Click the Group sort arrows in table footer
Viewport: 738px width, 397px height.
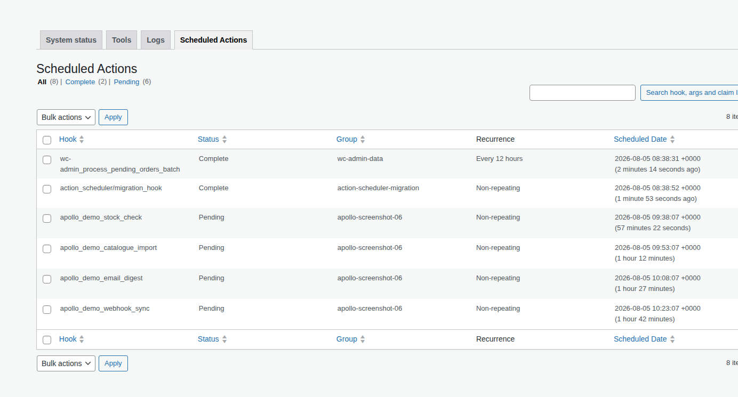tap(363, 339)
